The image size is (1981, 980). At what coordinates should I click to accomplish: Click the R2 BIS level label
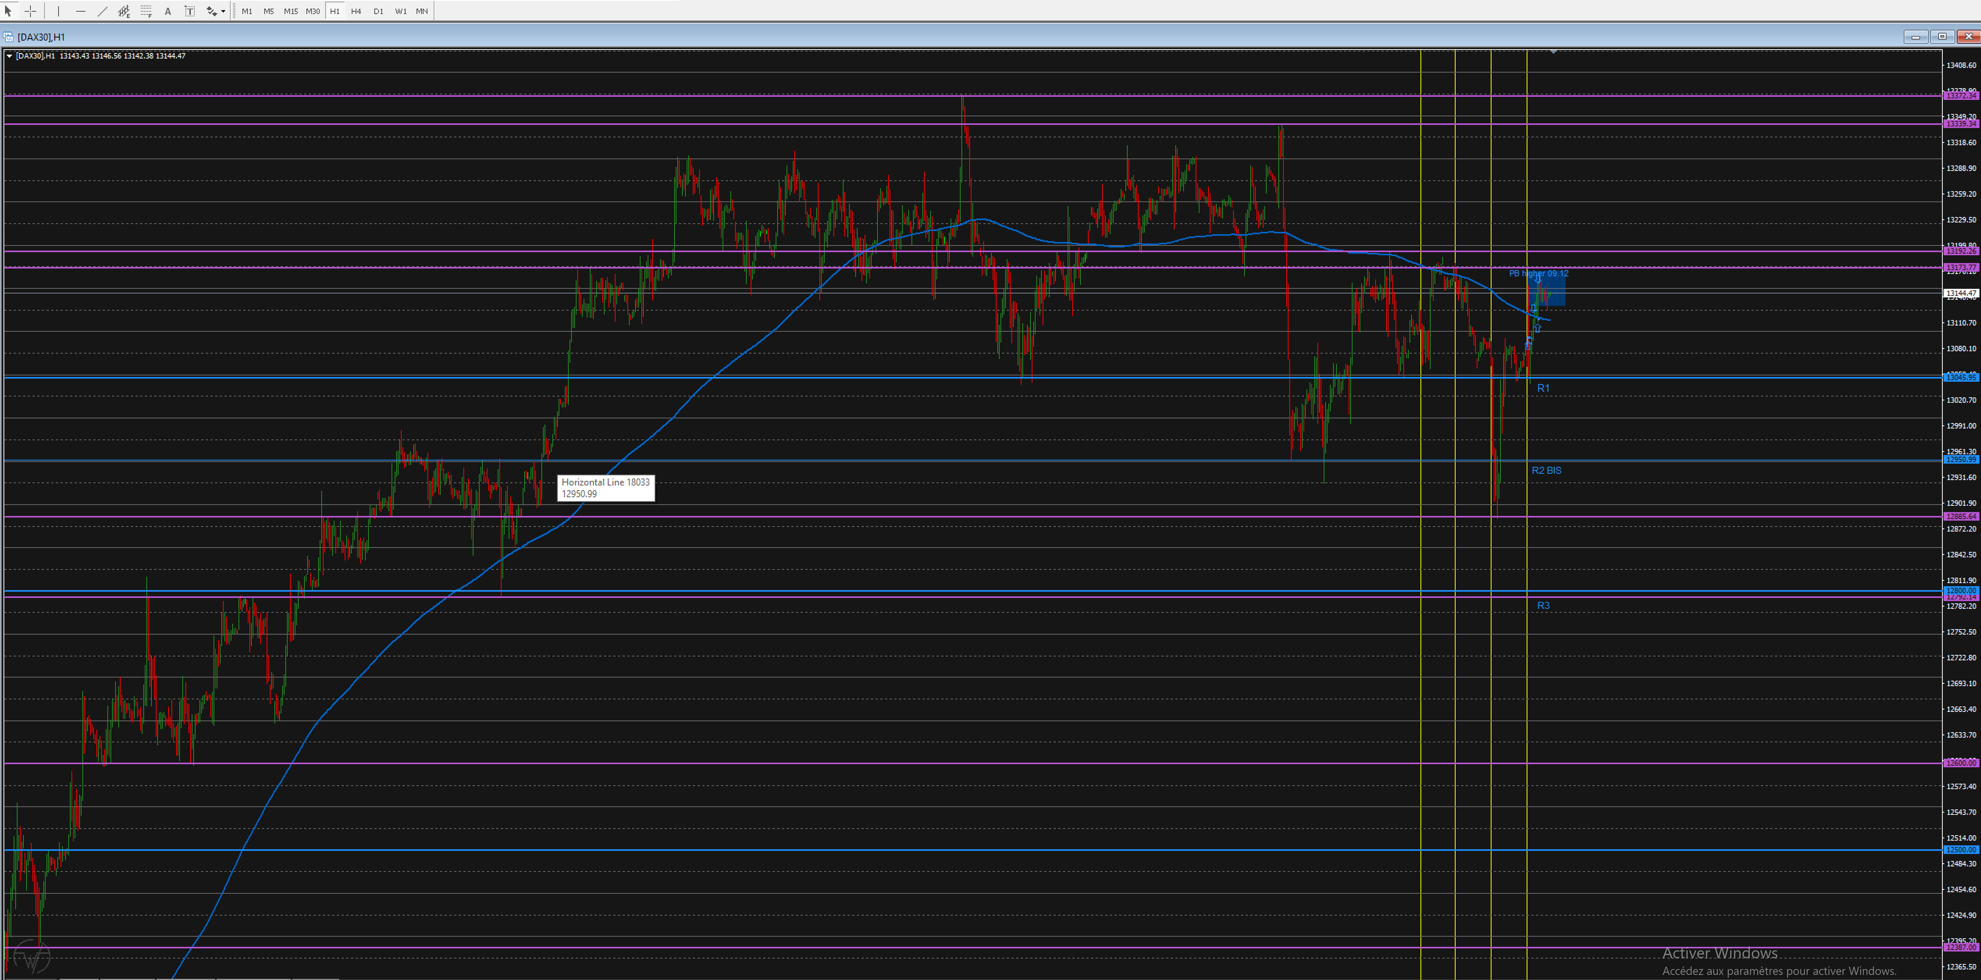pyautogui.click(x=1546, y=470)
